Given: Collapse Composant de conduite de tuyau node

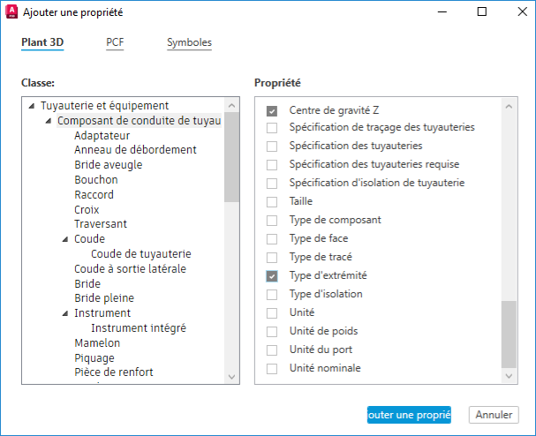Looking at the screenshot, I should point(49,121).
